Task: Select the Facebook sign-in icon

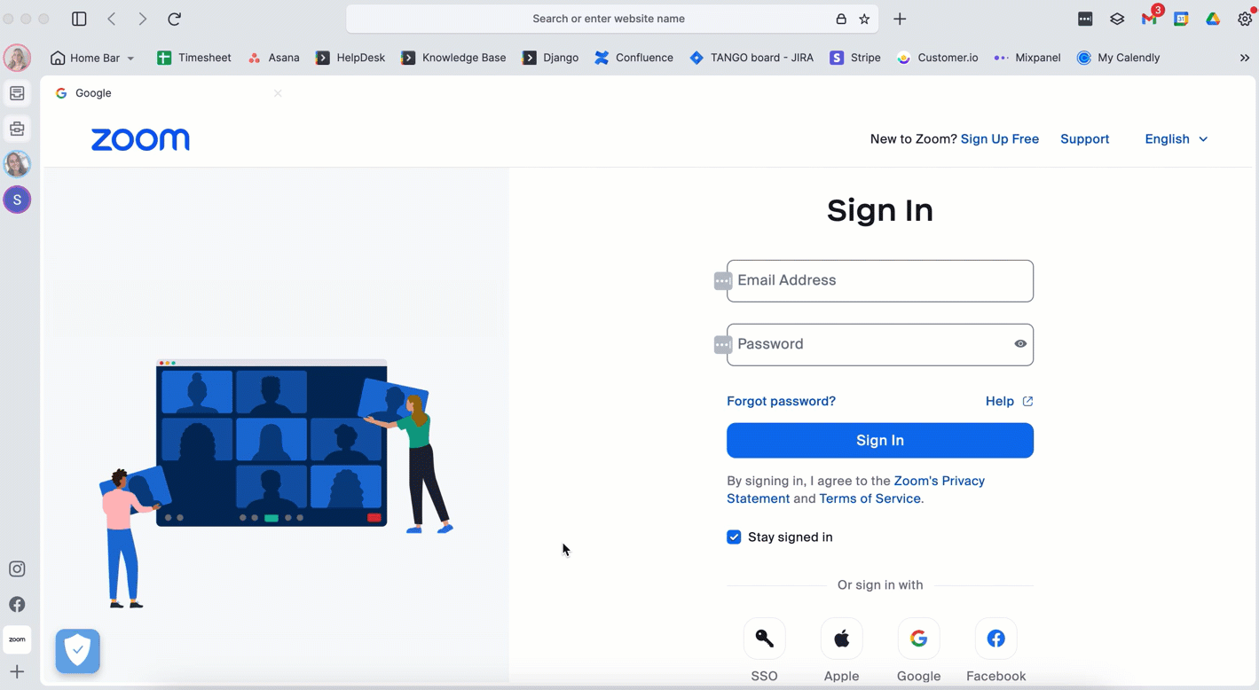Action: tap(995, 639)
